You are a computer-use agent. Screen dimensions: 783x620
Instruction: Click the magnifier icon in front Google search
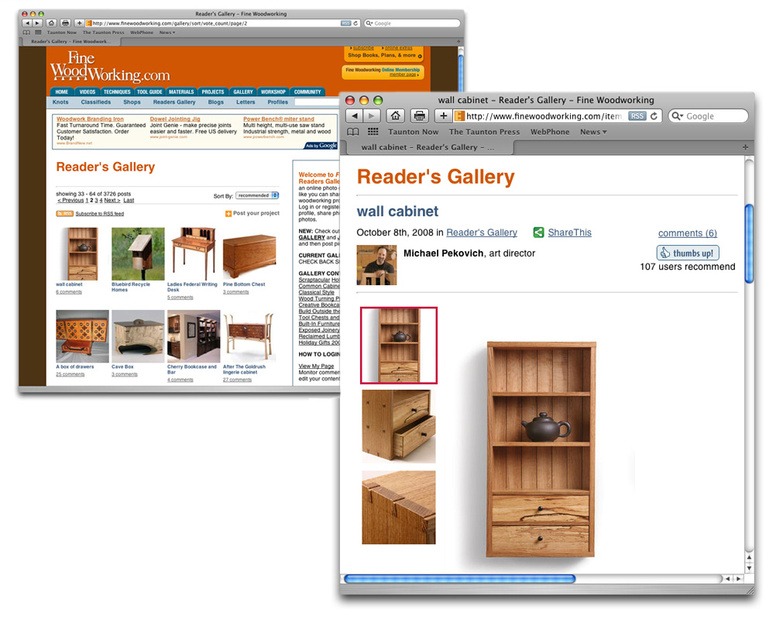click(677, 116)
